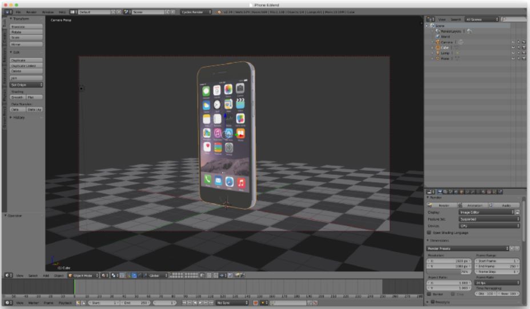Click the add render preset plus icon
530x309 pixels.
512,248
